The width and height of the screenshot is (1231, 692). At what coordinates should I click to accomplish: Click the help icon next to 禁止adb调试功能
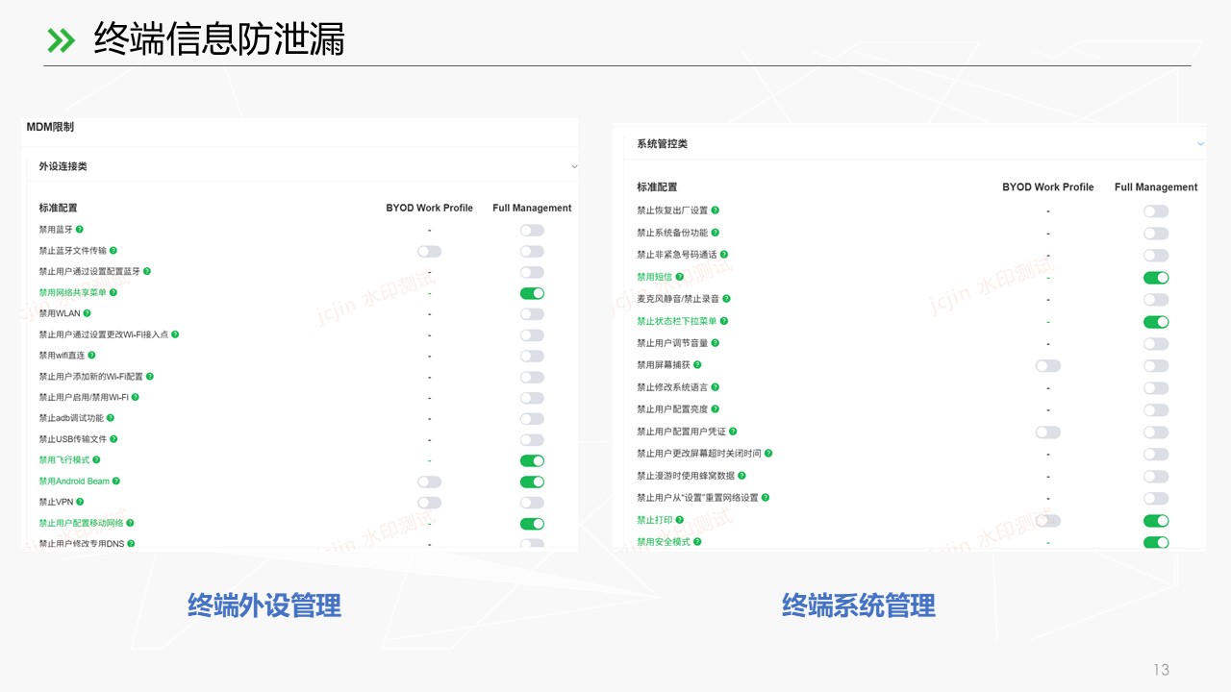coord(111,418)
